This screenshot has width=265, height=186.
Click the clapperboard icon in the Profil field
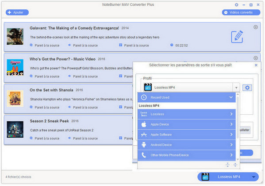(x=148, y=87)
